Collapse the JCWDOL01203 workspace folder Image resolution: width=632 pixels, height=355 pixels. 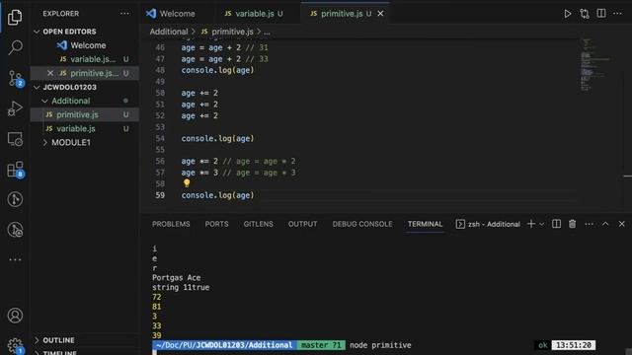click(x=37, y=87)
